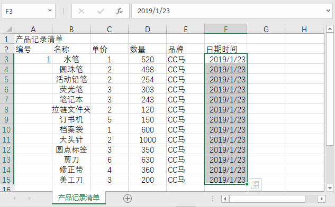This screenshot has width=335, height=207.
Task: Click the 单价 cell with value 5
Action: click(x=109, y=119)
